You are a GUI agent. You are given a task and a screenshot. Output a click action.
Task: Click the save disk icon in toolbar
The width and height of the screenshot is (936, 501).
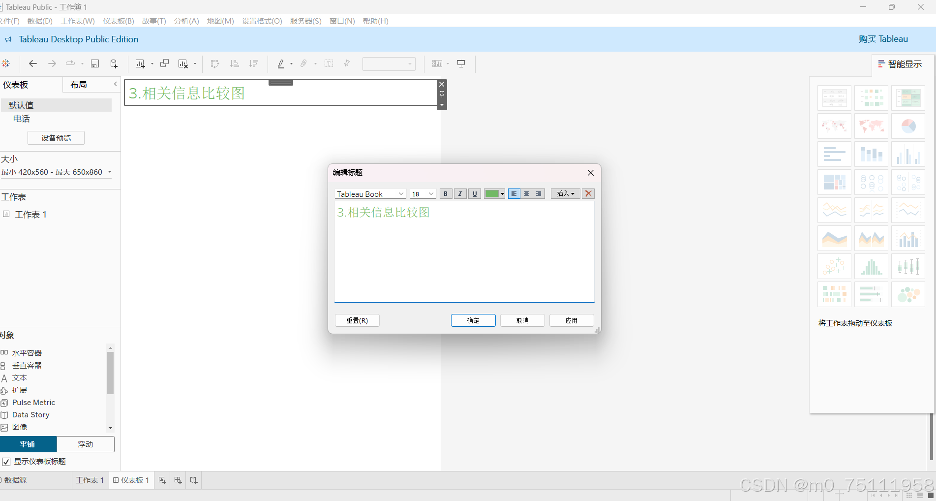[95, 63]
